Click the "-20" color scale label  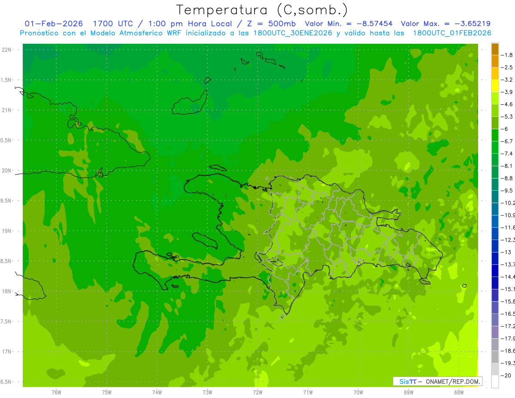[506, 375]
